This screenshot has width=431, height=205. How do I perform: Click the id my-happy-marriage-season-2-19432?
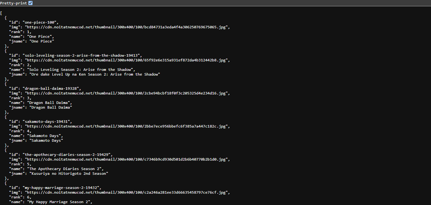click(x=62, y=187)
